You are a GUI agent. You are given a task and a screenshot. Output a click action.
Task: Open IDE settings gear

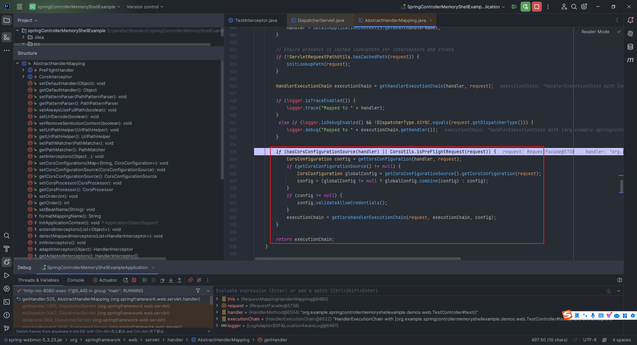[584, 7]
